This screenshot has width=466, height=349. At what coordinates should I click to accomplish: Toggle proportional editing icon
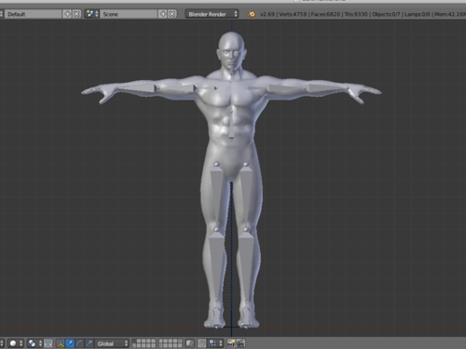tap(202, 343)
